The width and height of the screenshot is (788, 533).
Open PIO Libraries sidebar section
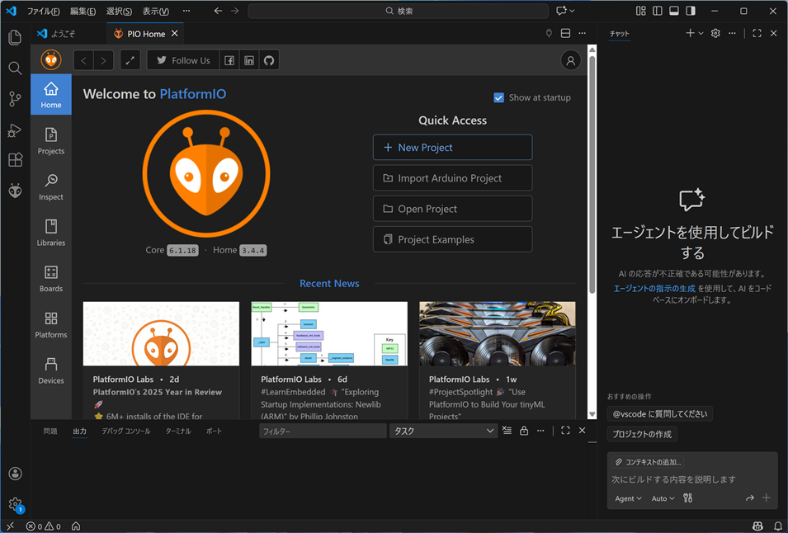[51, 232]
